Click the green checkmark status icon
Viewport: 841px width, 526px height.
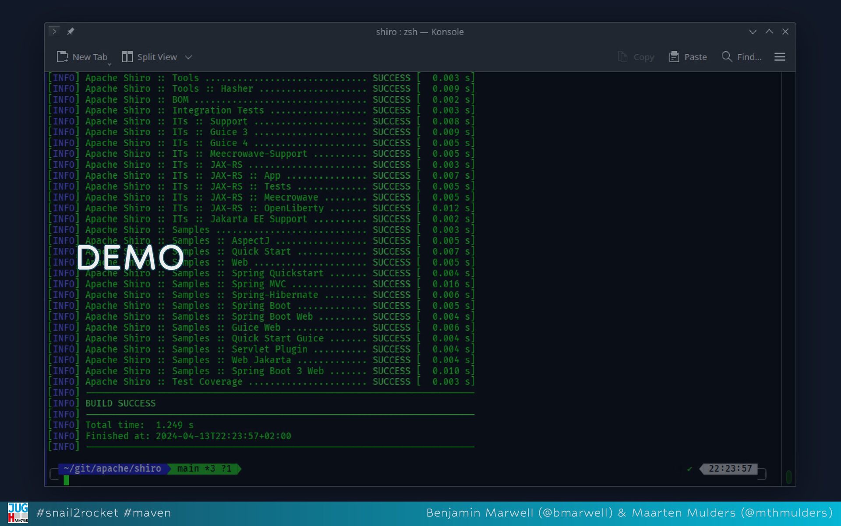pos(689,469)
